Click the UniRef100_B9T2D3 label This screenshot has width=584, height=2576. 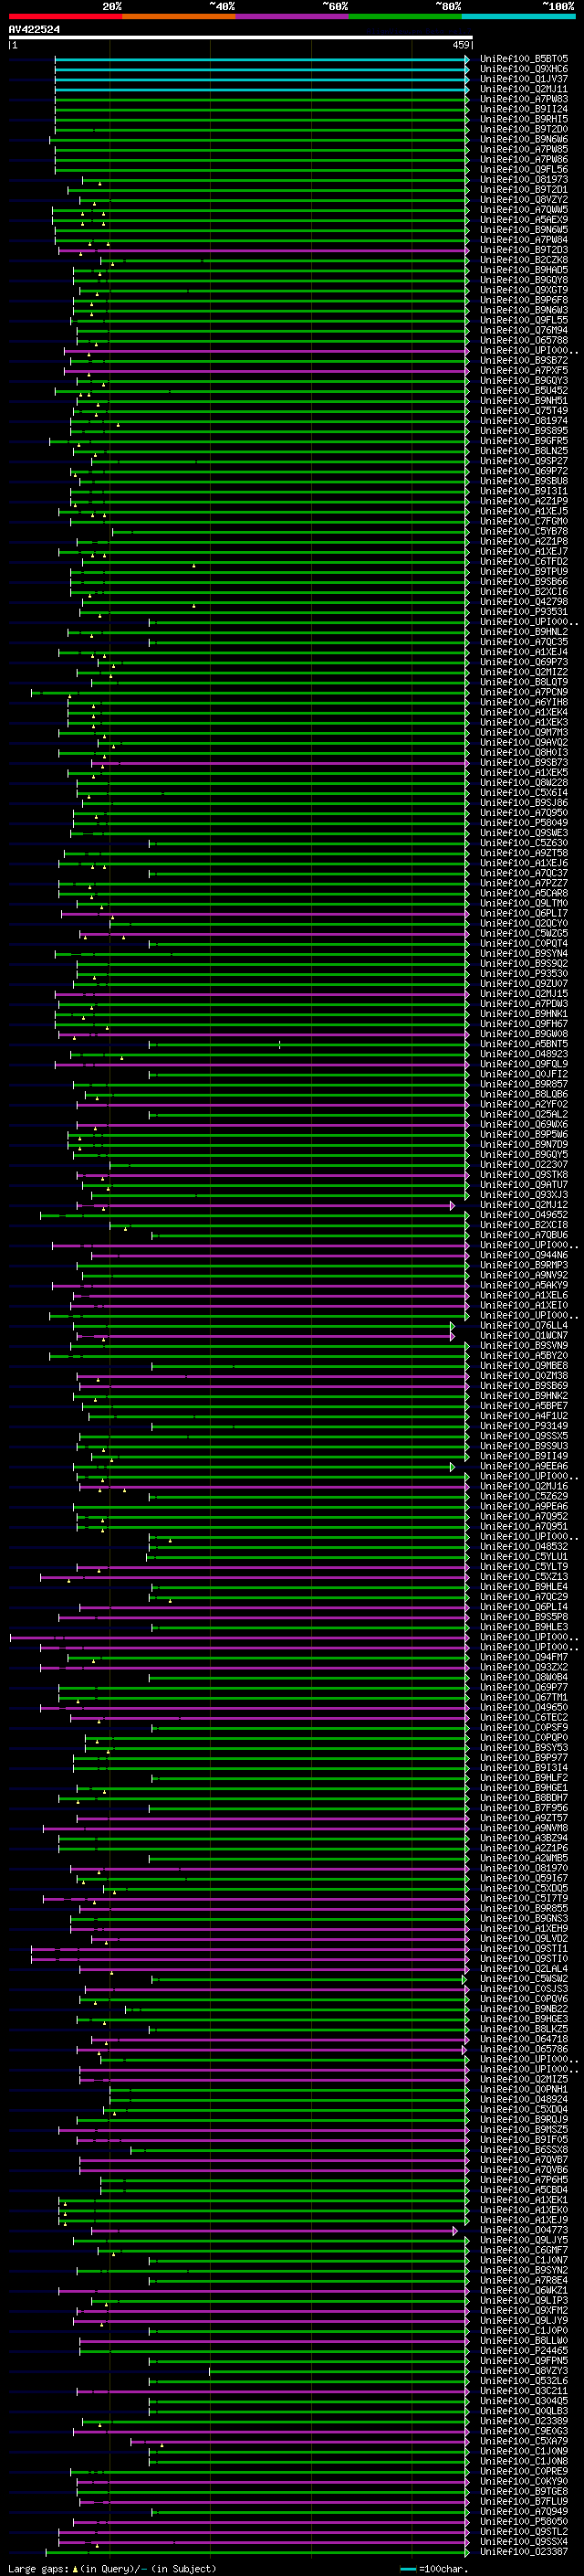pyautogui.click(x=524, y=250)
